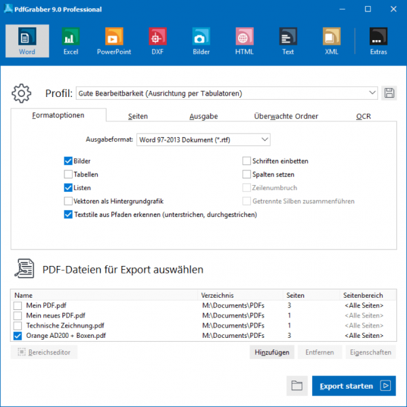The image size is (407, 407).
Task: Open the Überwachte Ordner tab
Action: click(286, 116)
